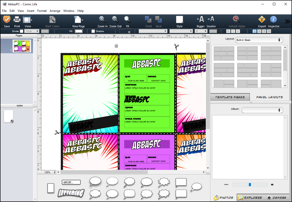Click the Fill color swatch

tap(79, 31)
